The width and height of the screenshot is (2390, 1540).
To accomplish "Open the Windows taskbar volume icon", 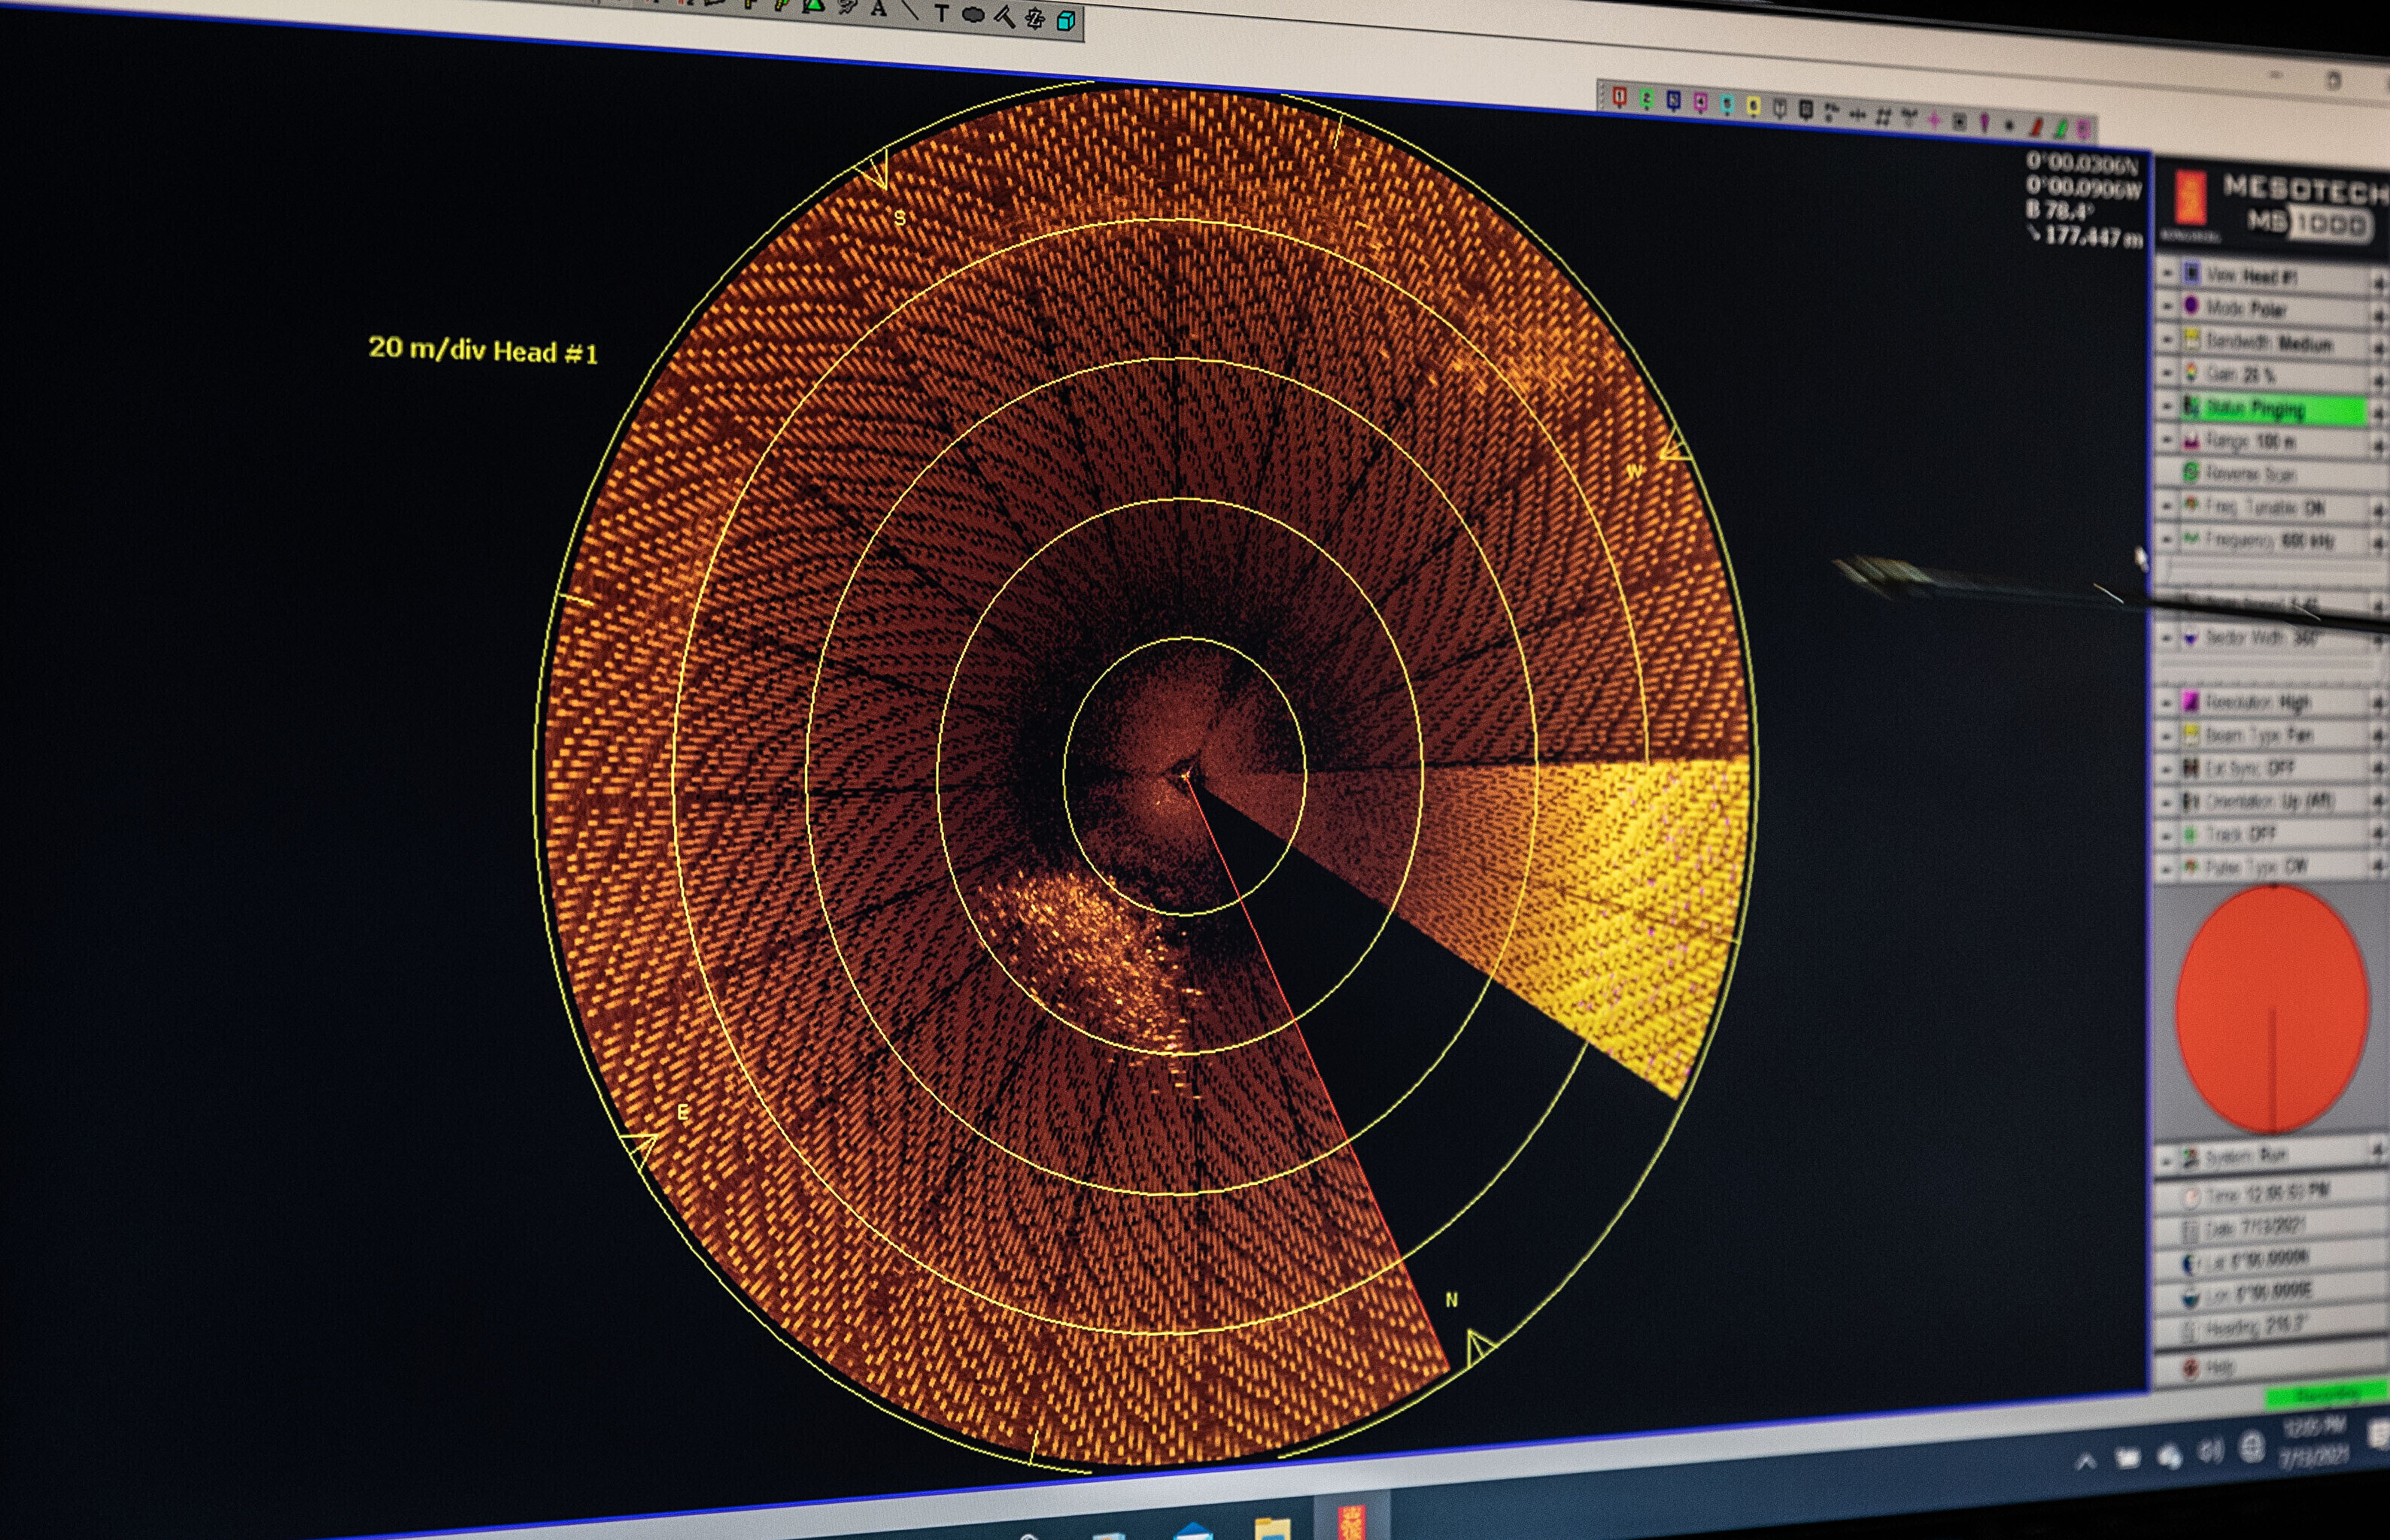I will coord(2210,1451).
